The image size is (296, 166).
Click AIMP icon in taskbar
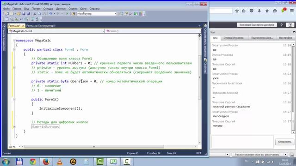pyautogui.click(x=73, y=162)
